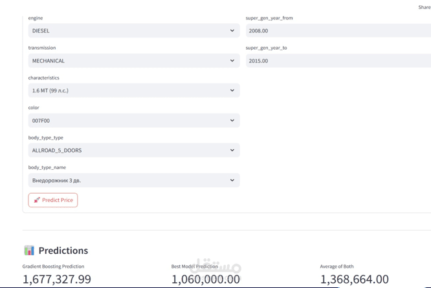Expand the transmission dropdown showing MECHANICAL

pos(133,61)
